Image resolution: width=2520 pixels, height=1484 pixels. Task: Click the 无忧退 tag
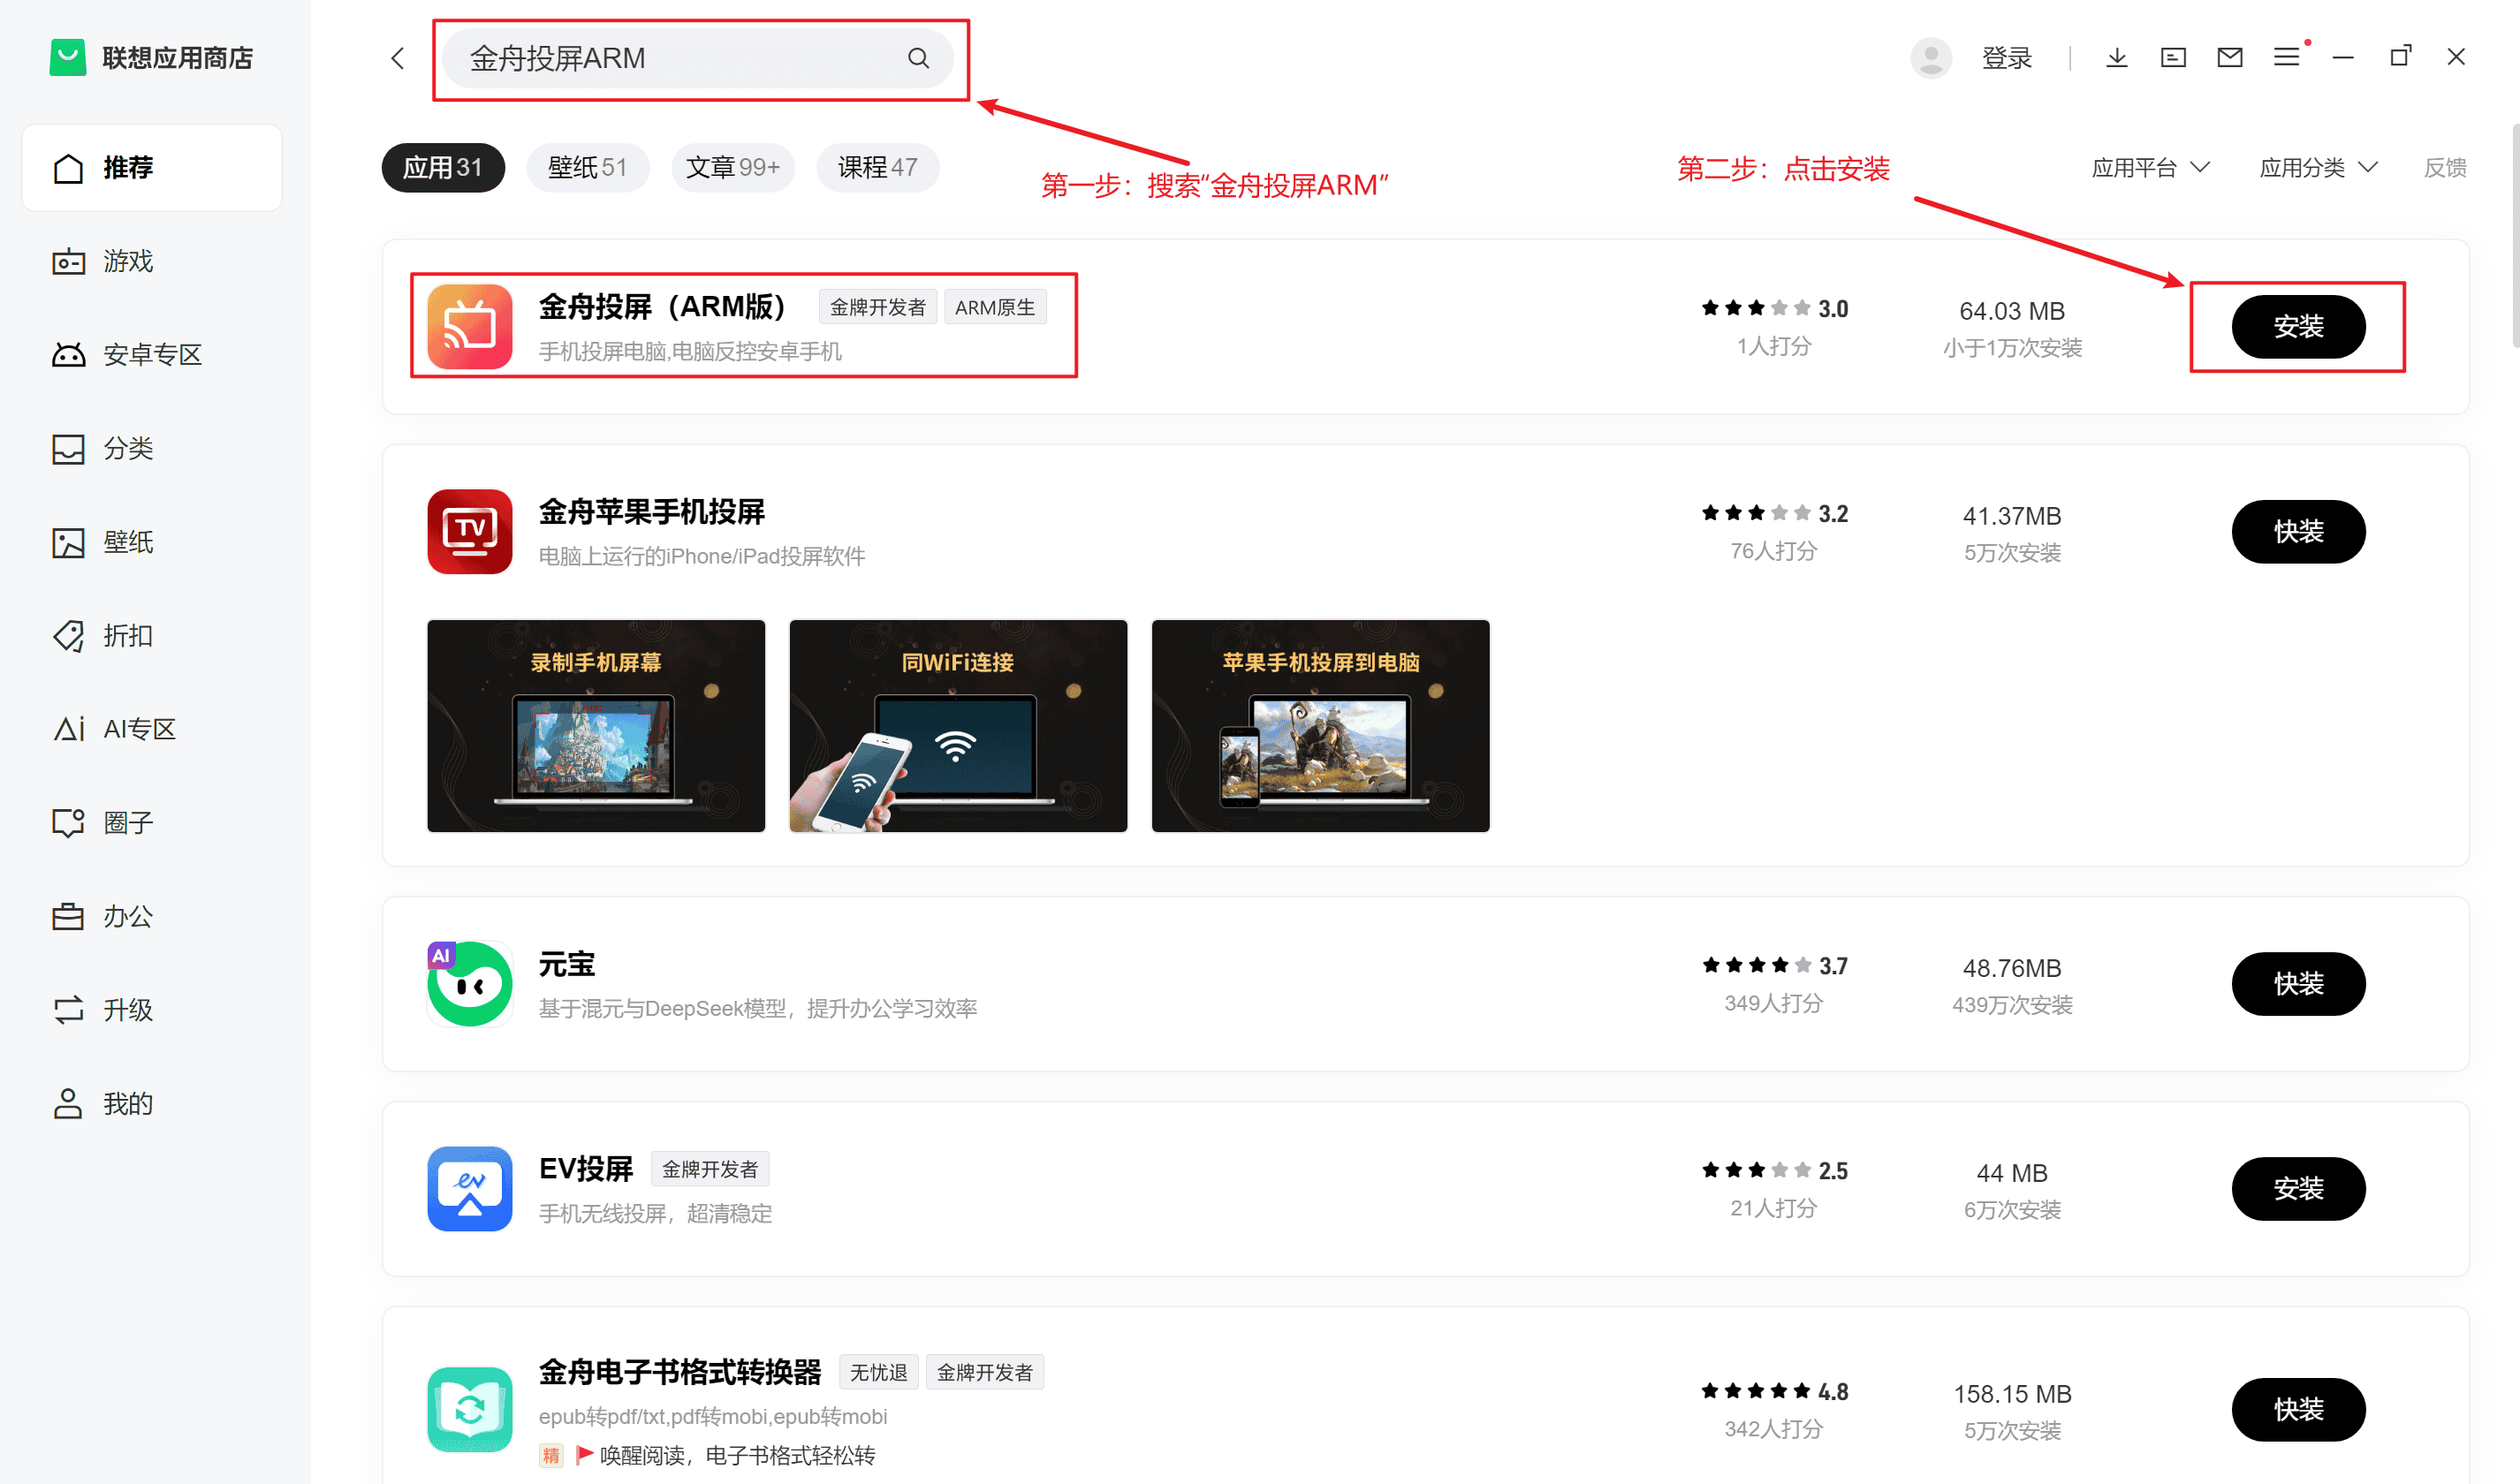point(878,1372)
